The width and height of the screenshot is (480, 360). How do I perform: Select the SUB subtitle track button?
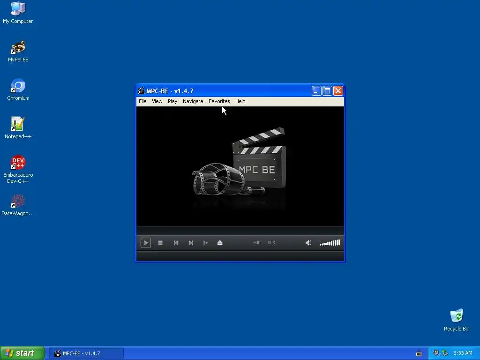point(271,243)
